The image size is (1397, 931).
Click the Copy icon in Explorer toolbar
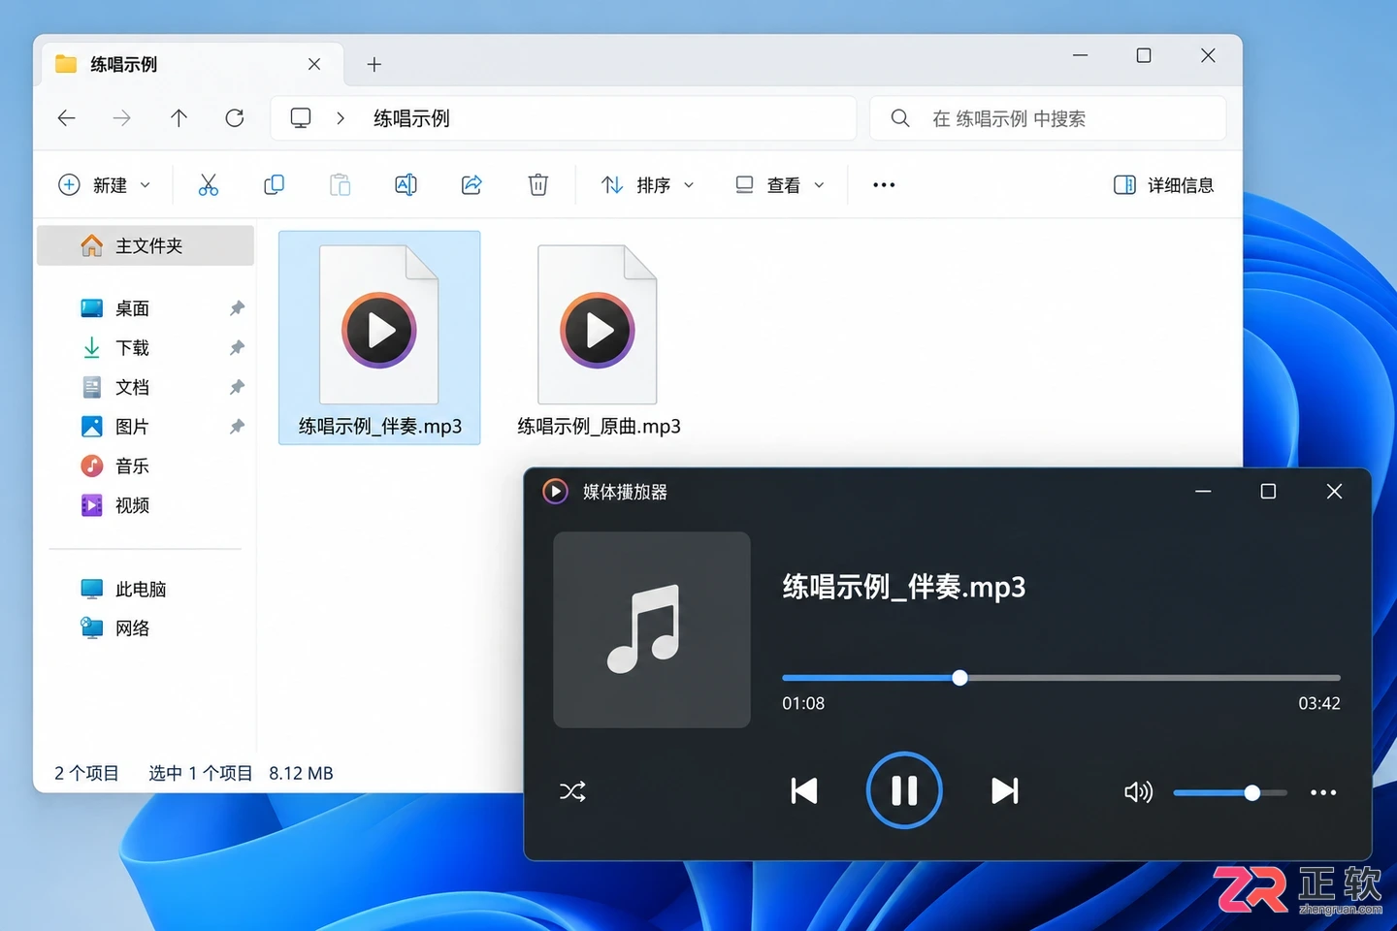pos(275,184)
